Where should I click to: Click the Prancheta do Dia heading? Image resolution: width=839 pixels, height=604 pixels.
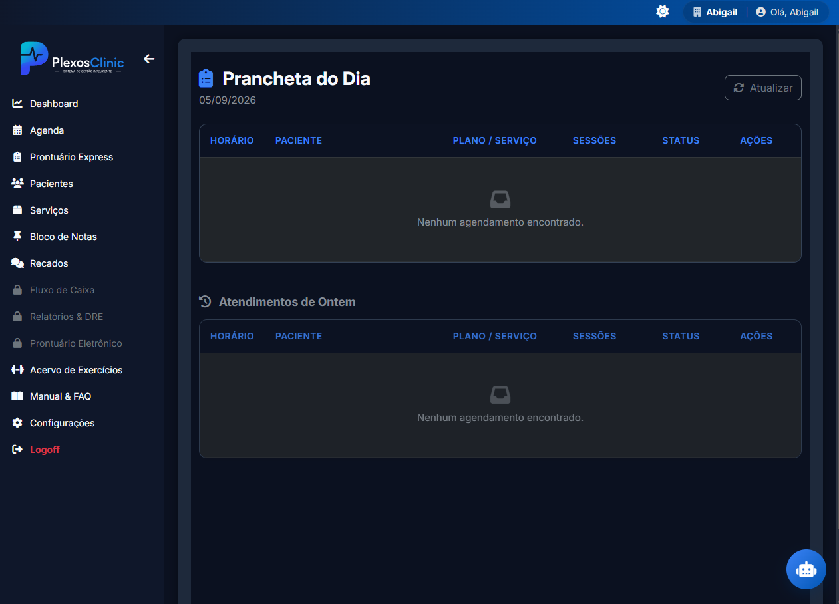tap(296, 78)
